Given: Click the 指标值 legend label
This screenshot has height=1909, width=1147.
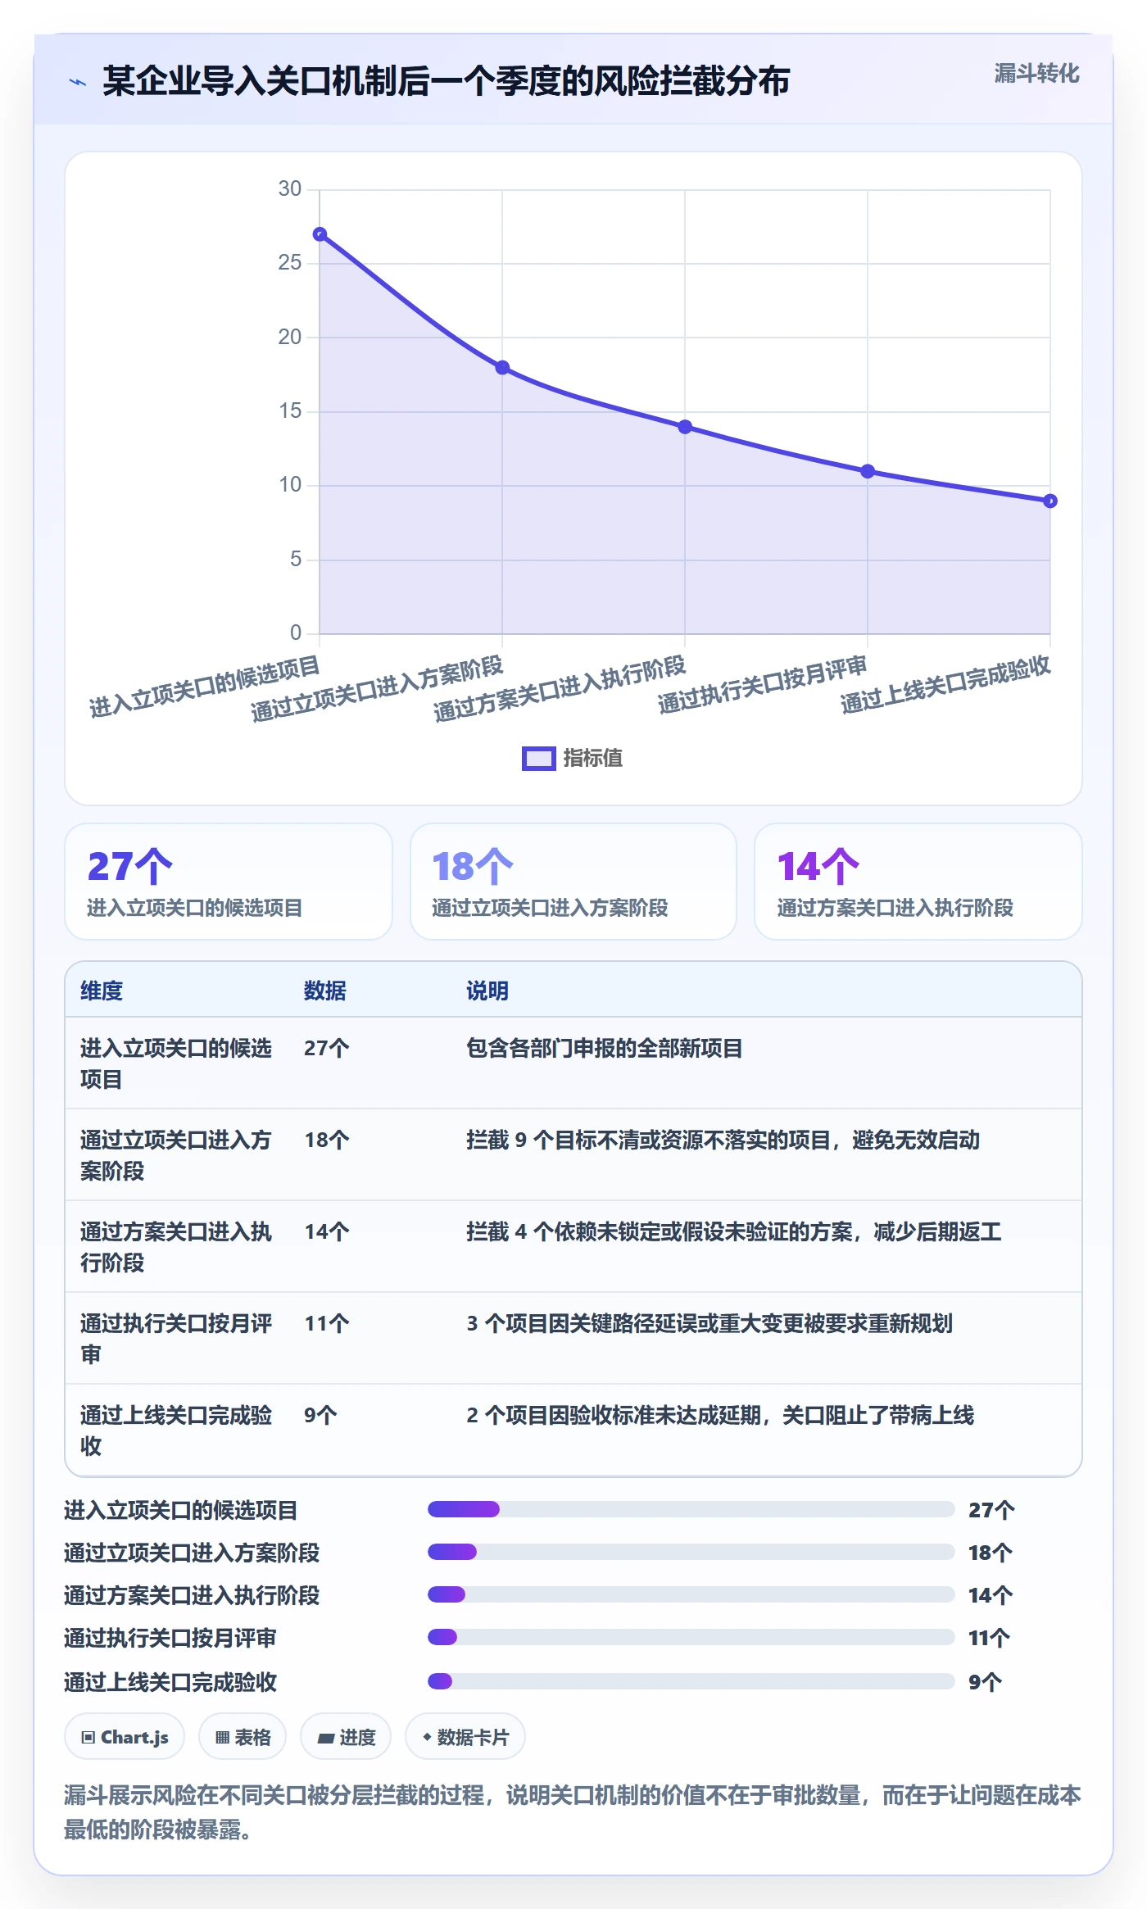Looking at the screenshot, I should (592, 759).
